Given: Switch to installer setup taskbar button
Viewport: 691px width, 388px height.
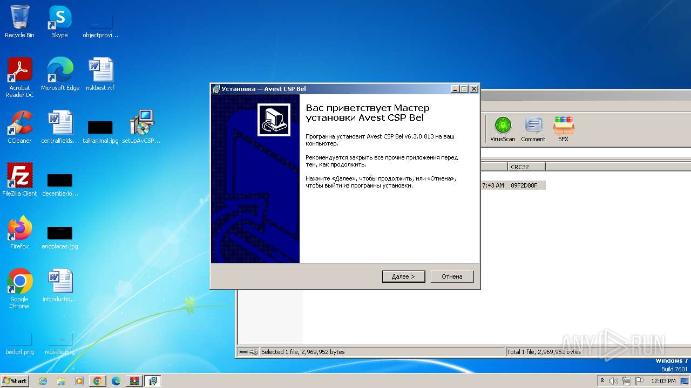Looking at the screenshot, I should point(152,381).
